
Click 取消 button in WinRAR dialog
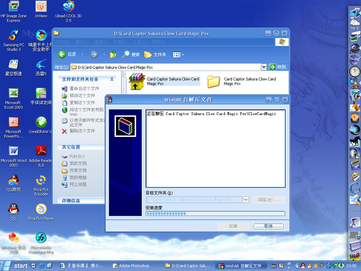pos(268,226)
